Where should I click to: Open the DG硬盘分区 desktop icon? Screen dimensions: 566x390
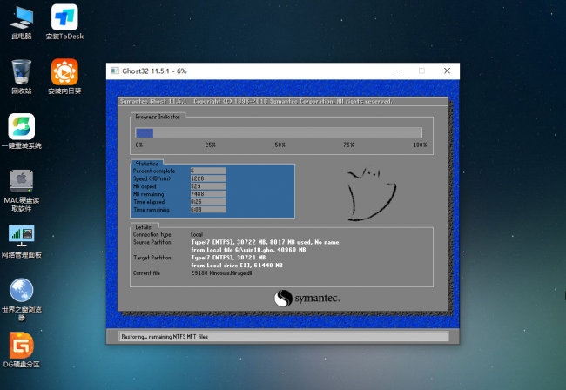(x=21, y=350)
